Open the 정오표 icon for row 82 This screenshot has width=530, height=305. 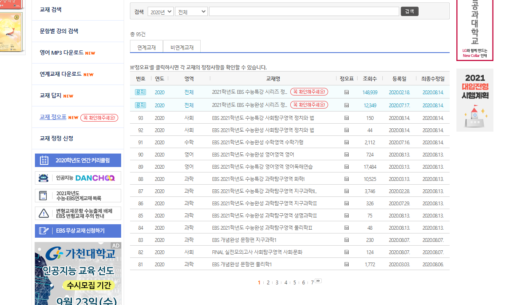[x=347, y=252]
